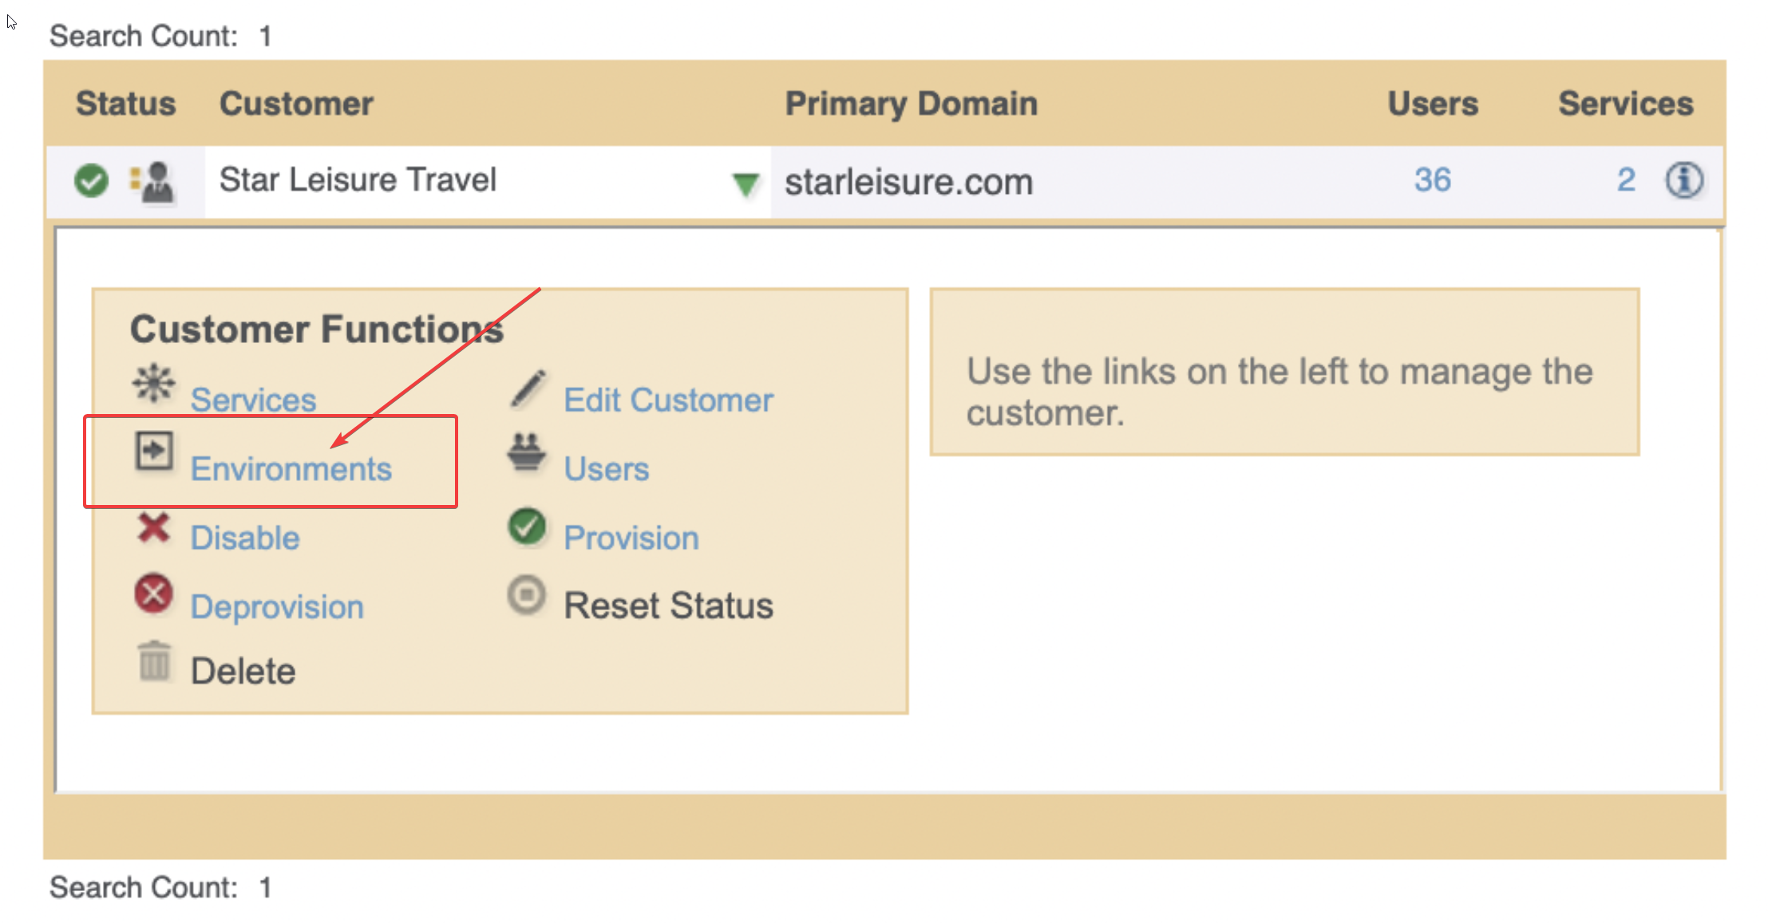
Task: Click the starleisure.com domain entry
Action: (908, 181)
